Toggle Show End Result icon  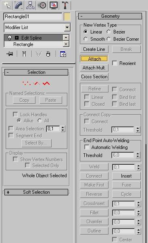pyautogui.click(x=24, y=54)
